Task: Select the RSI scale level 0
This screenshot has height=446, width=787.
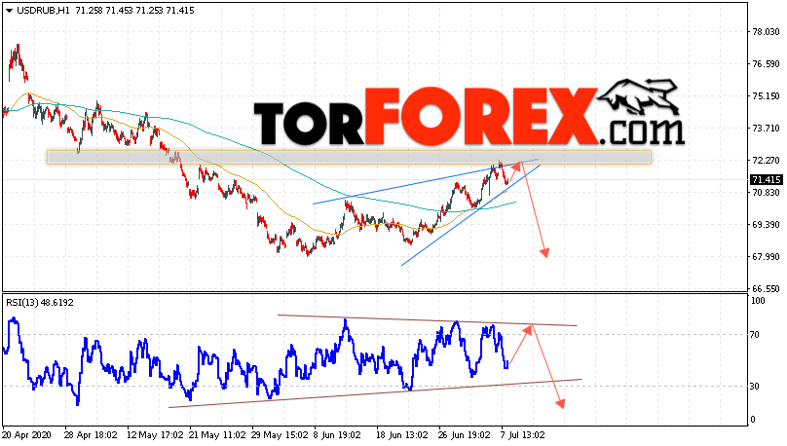Action: 752,420
